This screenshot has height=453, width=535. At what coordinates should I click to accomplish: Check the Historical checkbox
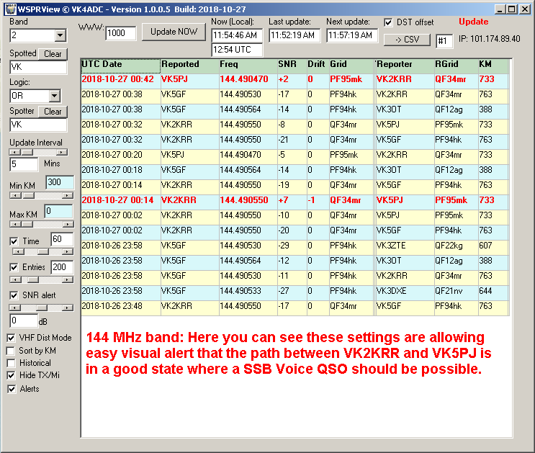(11, 363)
